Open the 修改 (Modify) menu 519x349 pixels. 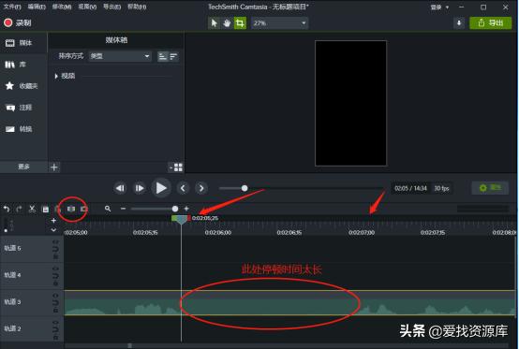point(62,7)
